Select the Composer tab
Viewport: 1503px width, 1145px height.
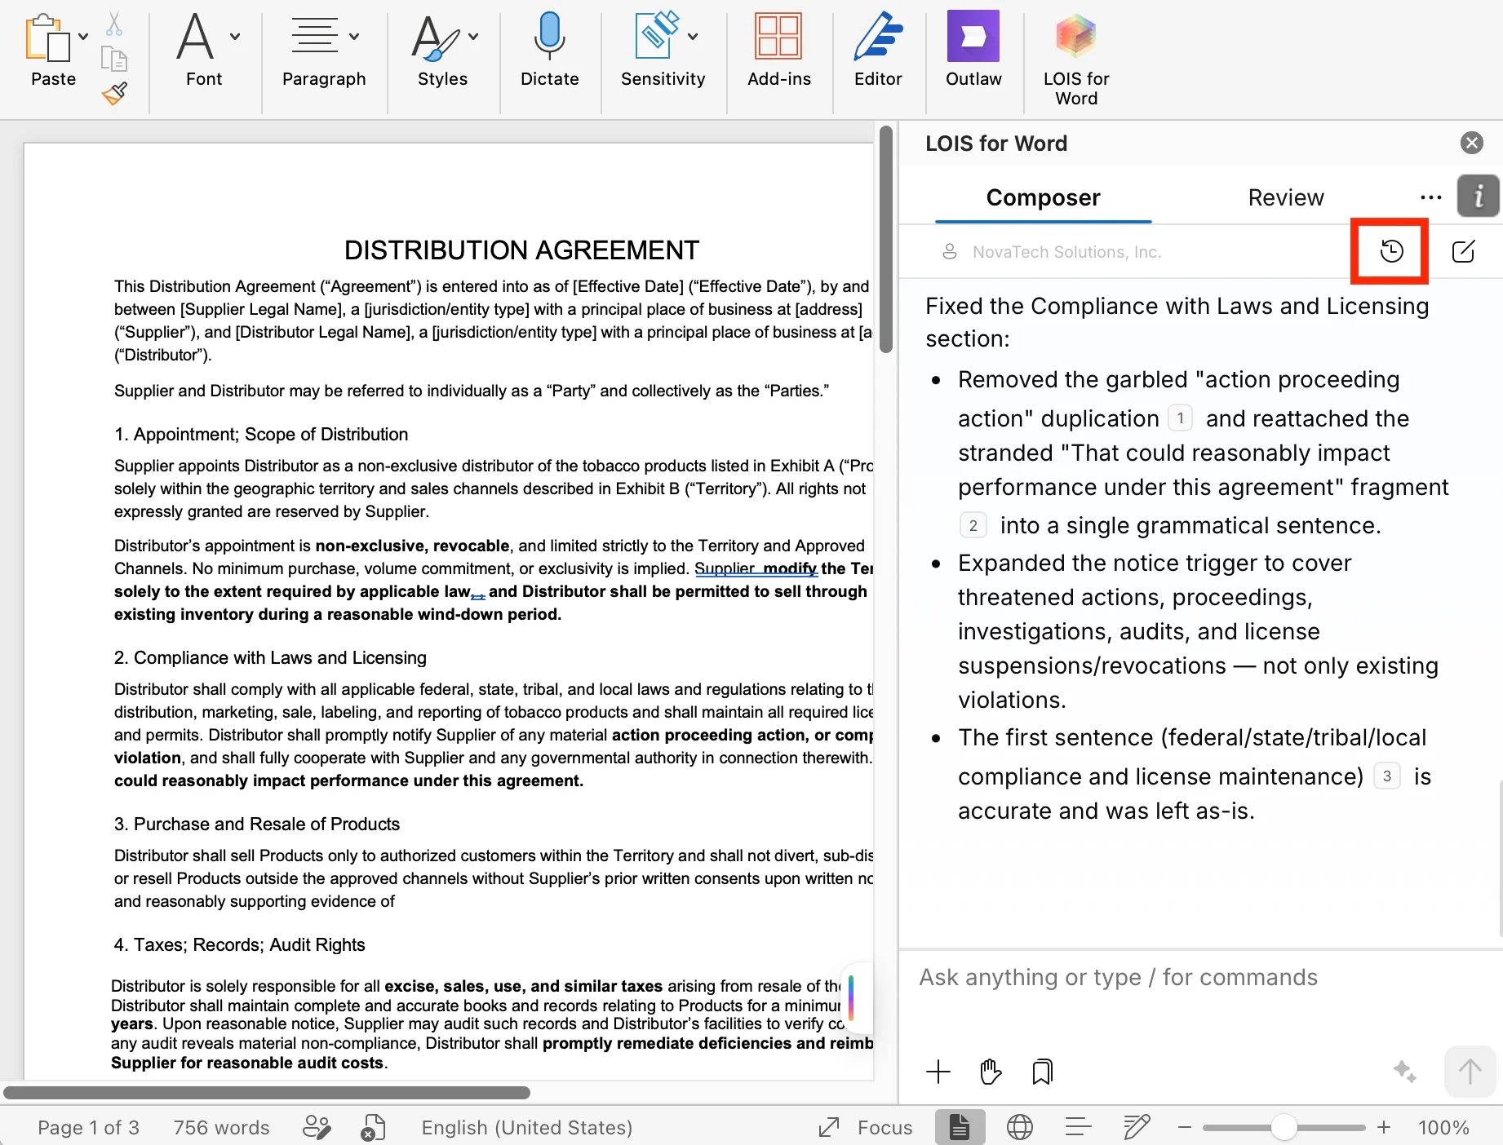click(x=1043, y=197)
